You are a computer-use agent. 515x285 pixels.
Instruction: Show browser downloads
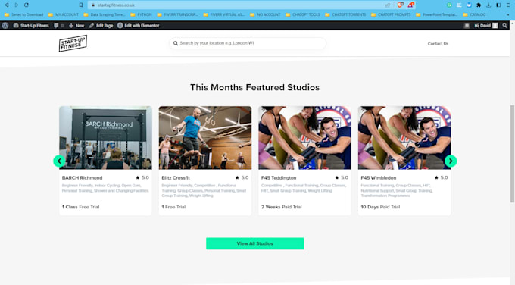[488, 5]
